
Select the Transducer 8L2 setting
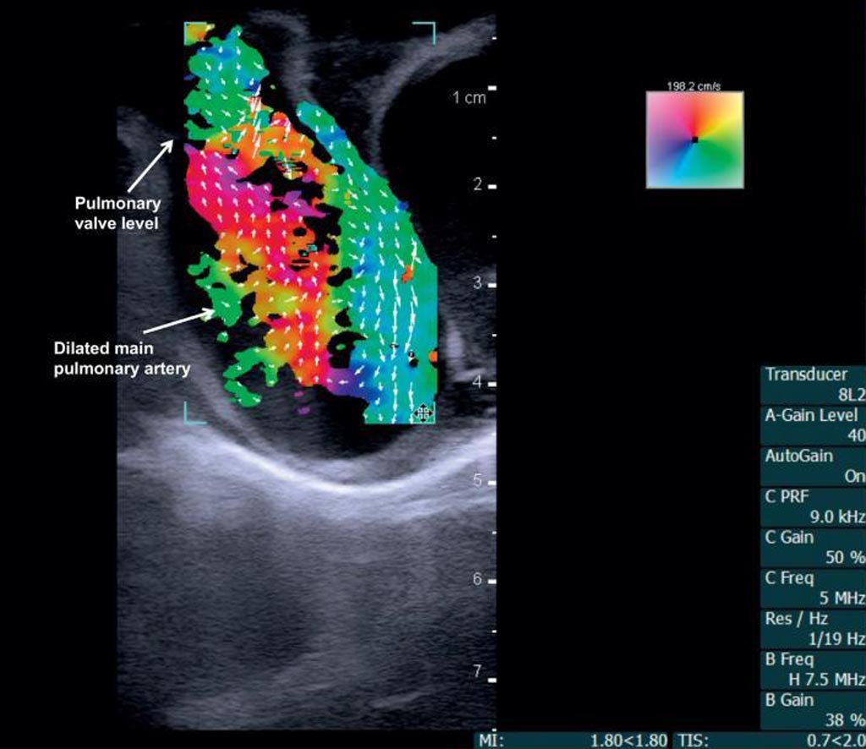point(813,384)
